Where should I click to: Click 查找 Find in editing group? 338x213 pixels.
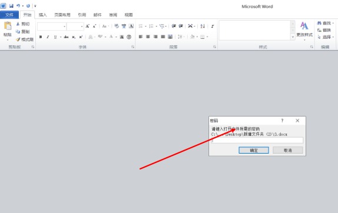pyautogui.click(x=325, y=24)
